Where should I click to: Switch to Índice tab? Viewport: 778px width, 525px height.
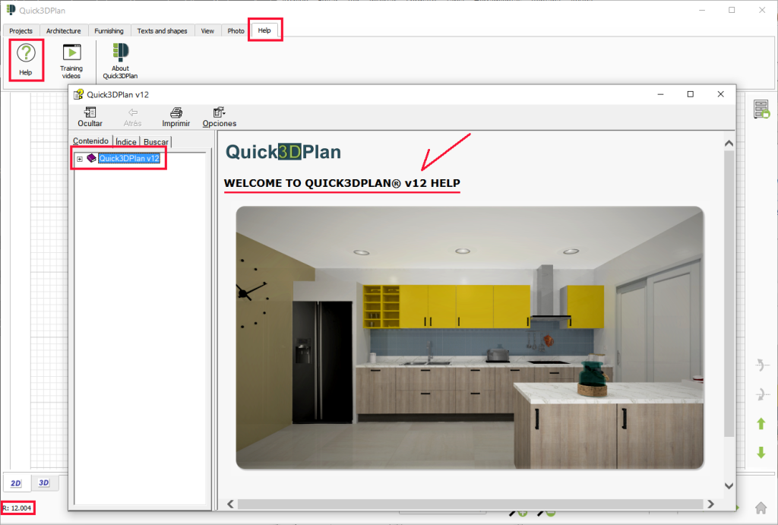pos(126,142)
